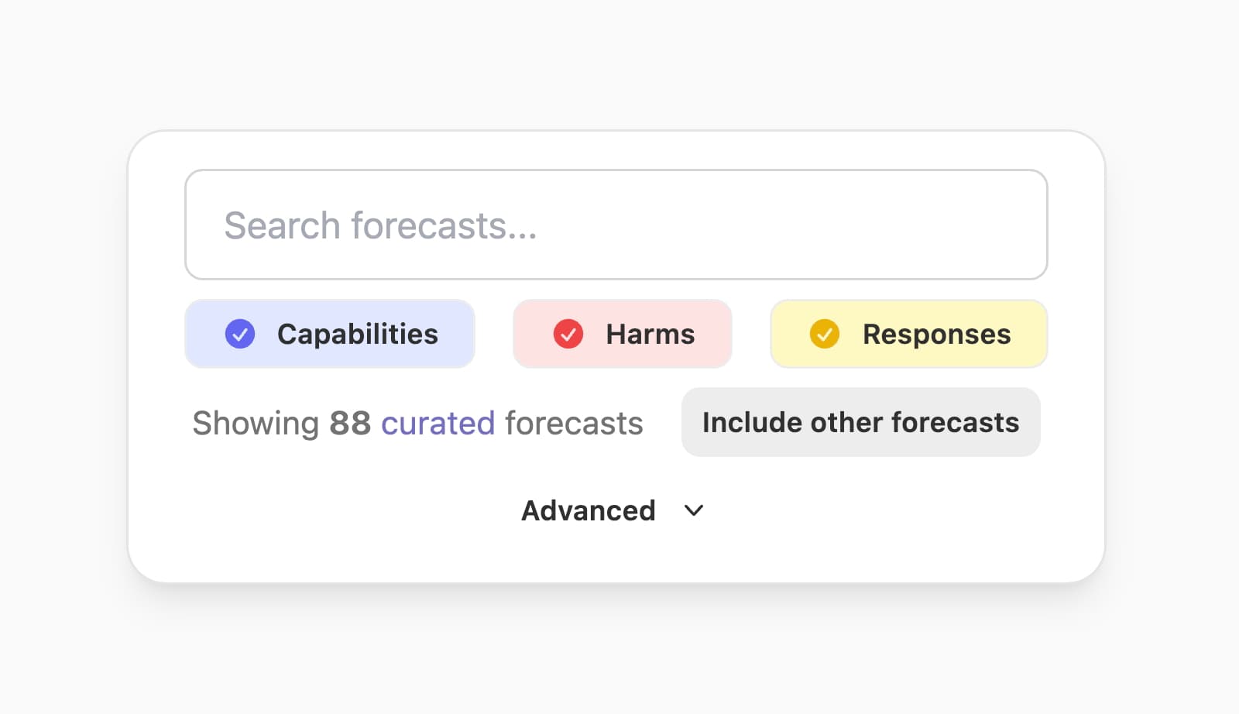
Task: Open the Advanced label dropdown
Action: pyautogui.click(x=588, y=510)
